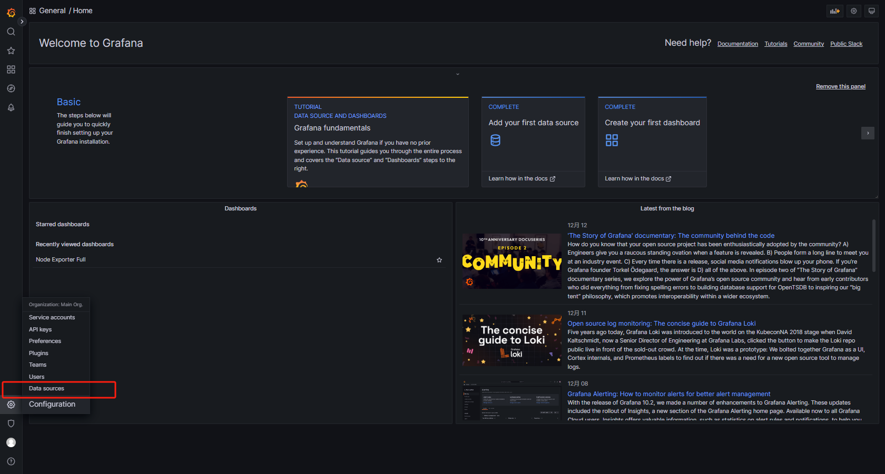Collapse the setup panel with the top chevron
Screen dimensions: 885x474
(x=458, y=74)
